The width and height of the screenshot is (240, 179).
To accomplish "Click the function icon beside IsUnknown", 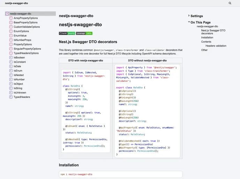I will click(x=11, y=93).
